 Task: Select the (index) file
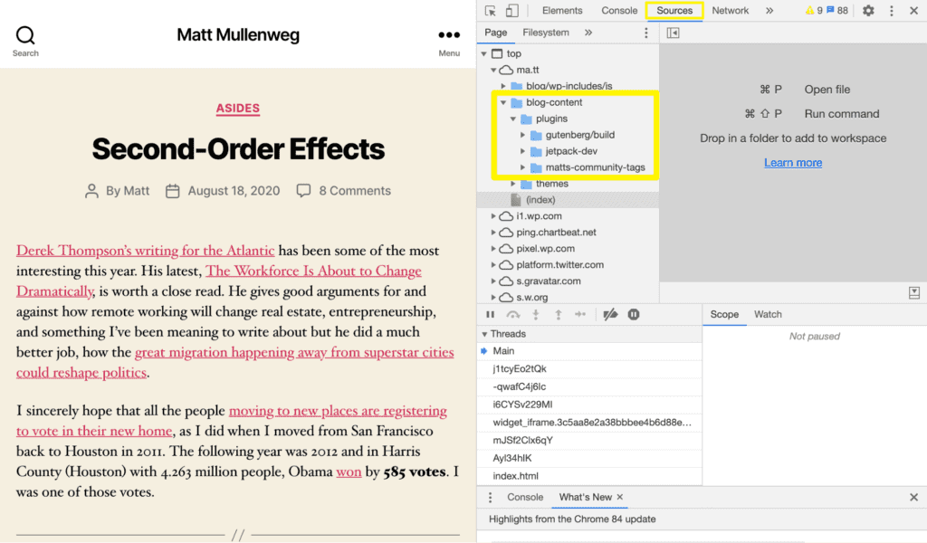(540, 200)
